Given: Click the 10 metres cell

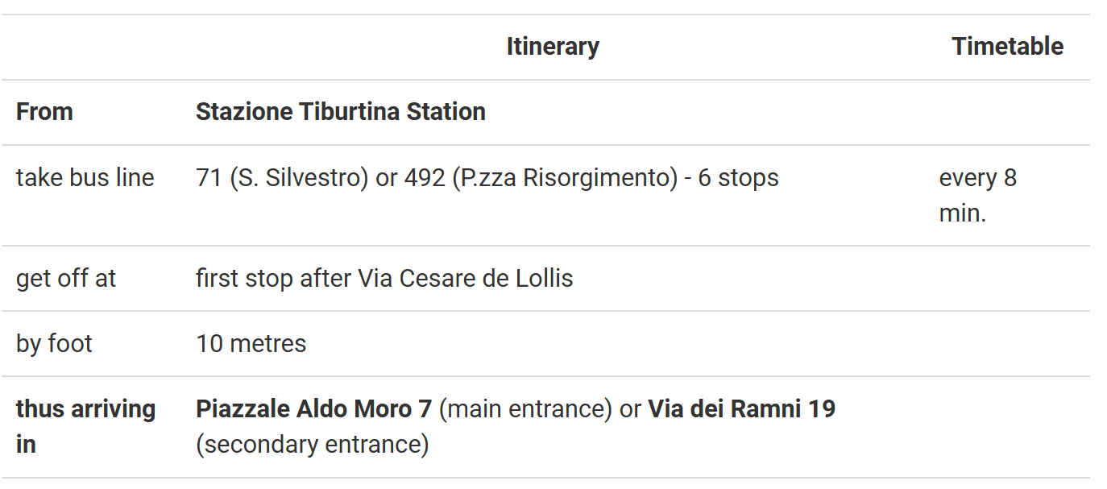Looking at the screenshot, I should pos(251,344).
